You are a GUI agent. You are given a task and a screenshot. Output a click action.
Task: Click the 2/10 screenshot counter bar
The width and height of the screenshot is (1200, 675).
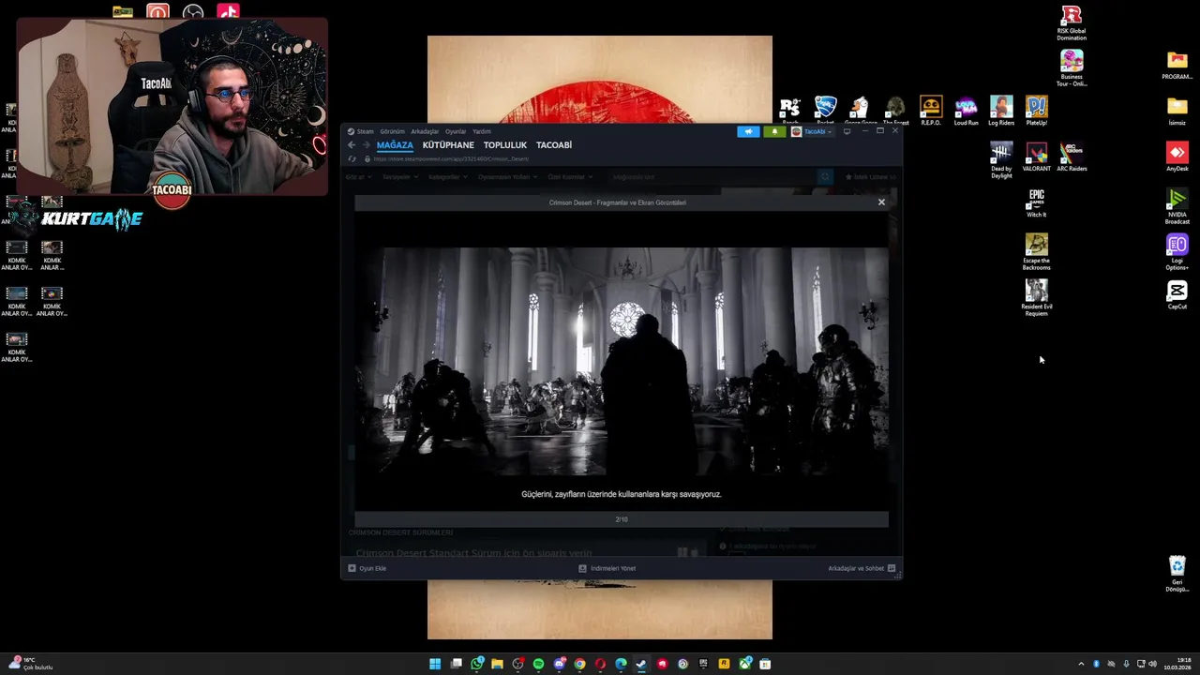pos(622,519)
